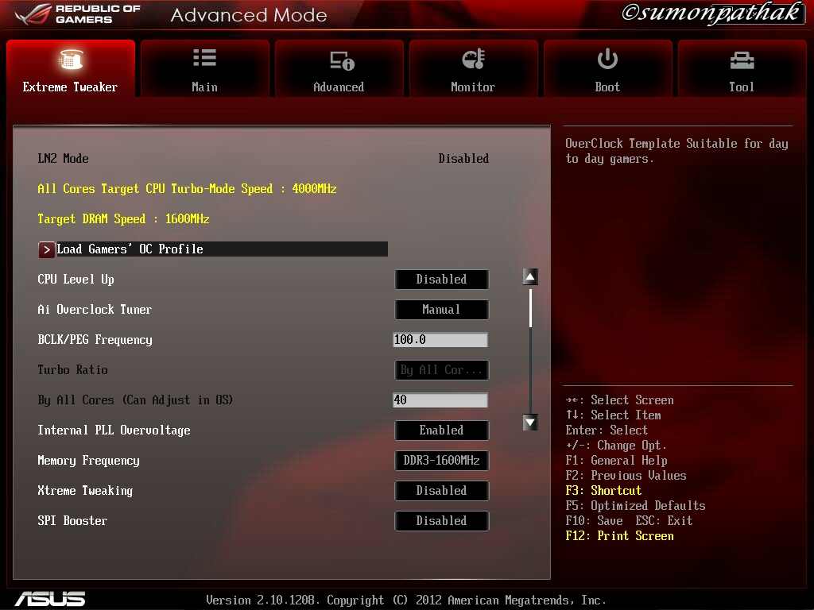Image resolution: width=814 pixels, height=610 pixels.
Task: Open Memory Frequency DDR3-1600MHz dropdown
Action: (x=441, y=461)
